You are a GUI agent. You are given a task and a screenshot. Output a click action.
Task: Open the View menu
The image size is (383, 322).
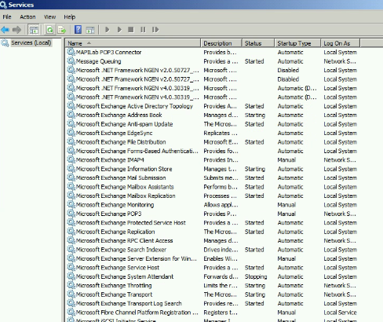pos(49,17)
